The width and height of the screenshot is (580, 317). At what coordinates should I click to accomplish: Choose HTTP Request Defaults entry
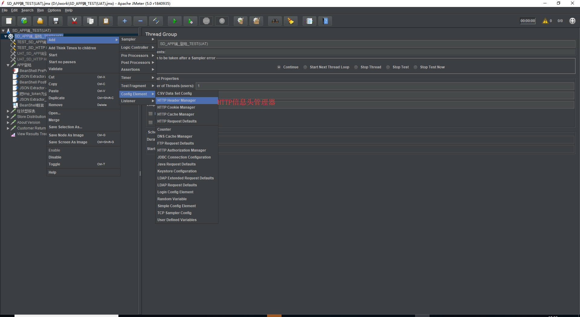pyautogui.click(x=187, y=121)
